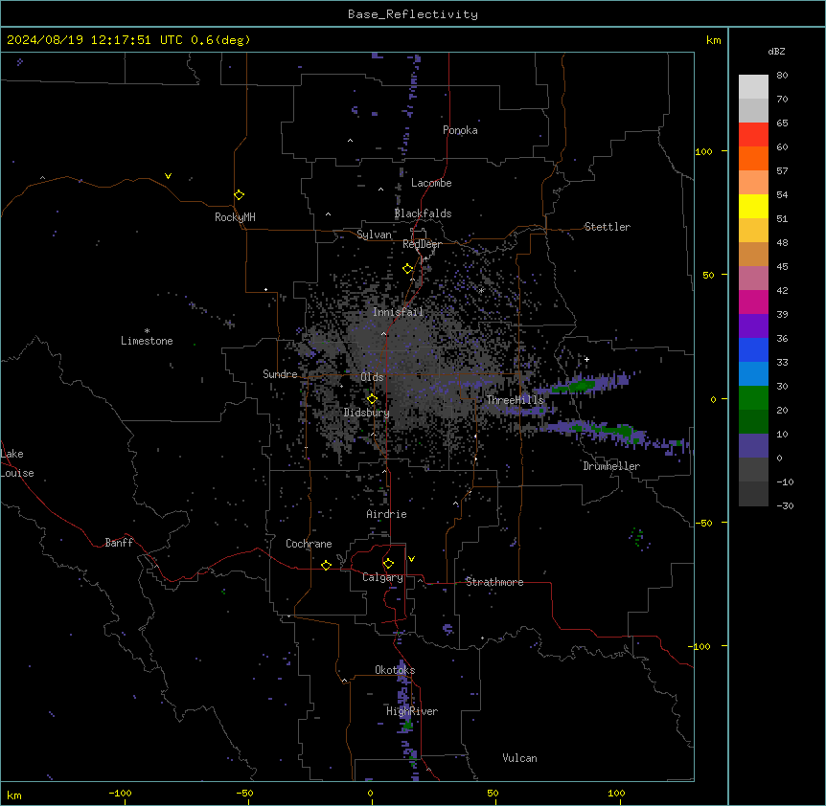Click the Vulcan label
This screenshot has width=826, height=806.
pos(519,758)
